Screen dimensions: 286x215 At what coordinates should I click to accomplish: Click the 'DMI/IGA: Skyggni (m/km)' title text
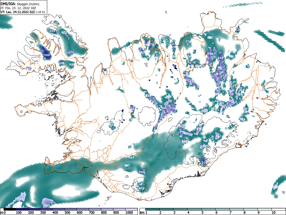pyautogui.click(x=20, y=4)
